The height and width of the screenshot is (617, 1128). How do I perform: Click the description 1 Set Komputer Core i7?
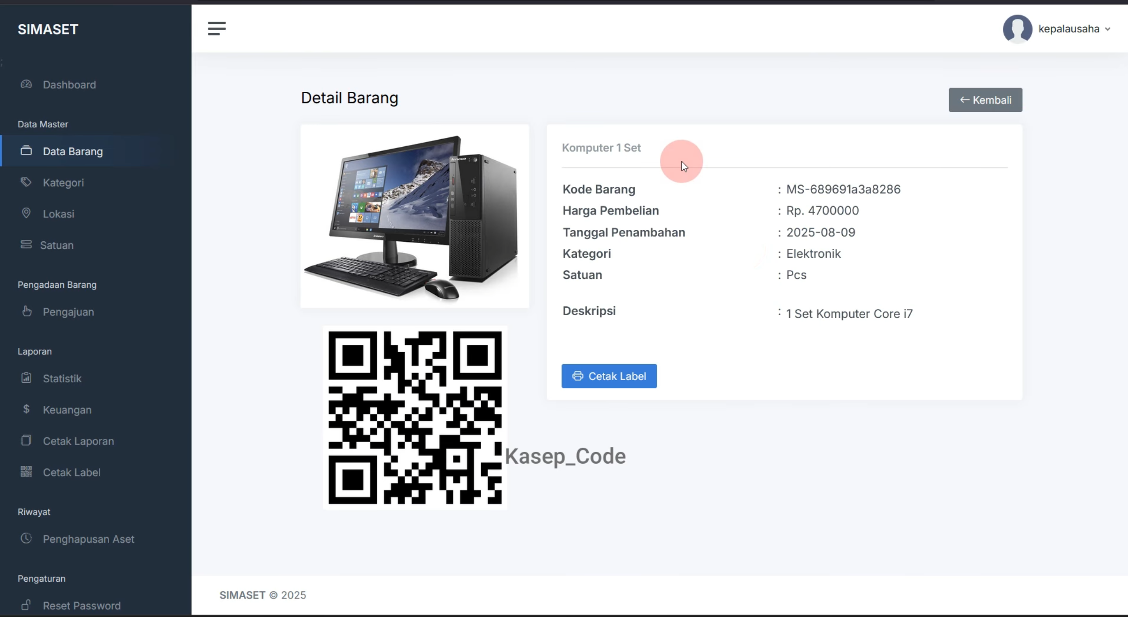coord(849,314)
